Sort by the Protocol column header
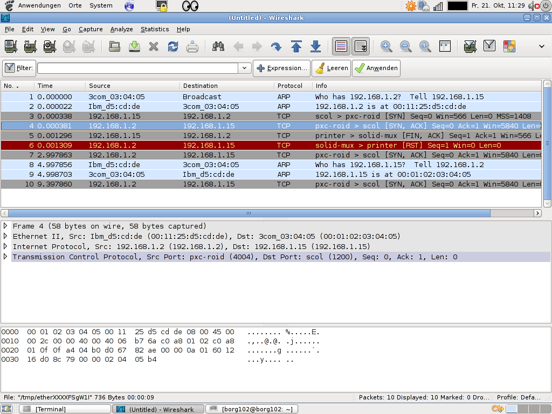Viewport: 552px width, 414px height. coord(293,86)
